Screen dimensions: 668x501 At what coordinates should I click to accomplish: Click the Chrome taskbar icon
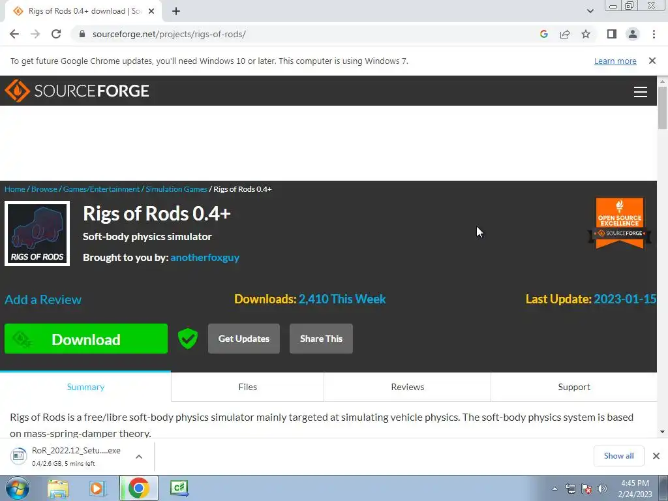point(138,488)
